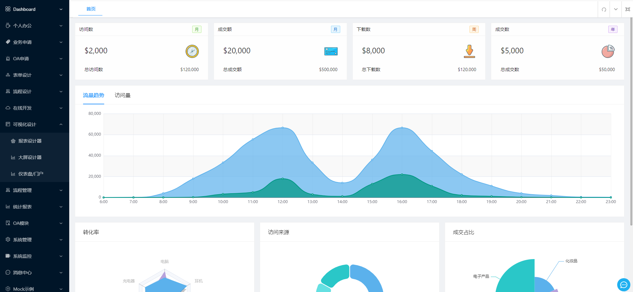Expand the 在线开发 menu chevron
633x292 pixels.
[x=61, y=108]
